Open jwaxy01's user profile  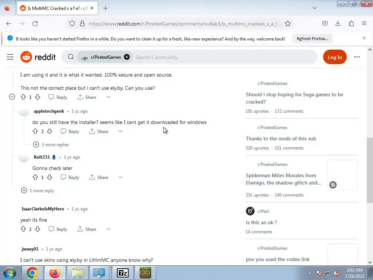[x=30, y=249]
